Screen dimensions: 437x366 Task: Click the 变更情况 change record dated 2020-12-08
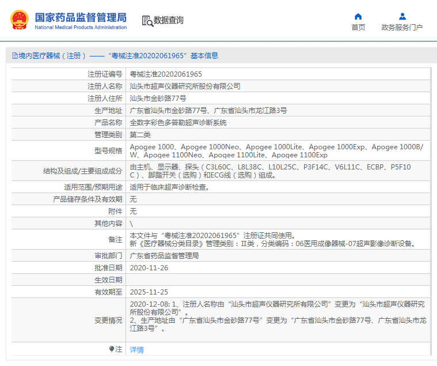pyautogui.click(x=278, y=316)
